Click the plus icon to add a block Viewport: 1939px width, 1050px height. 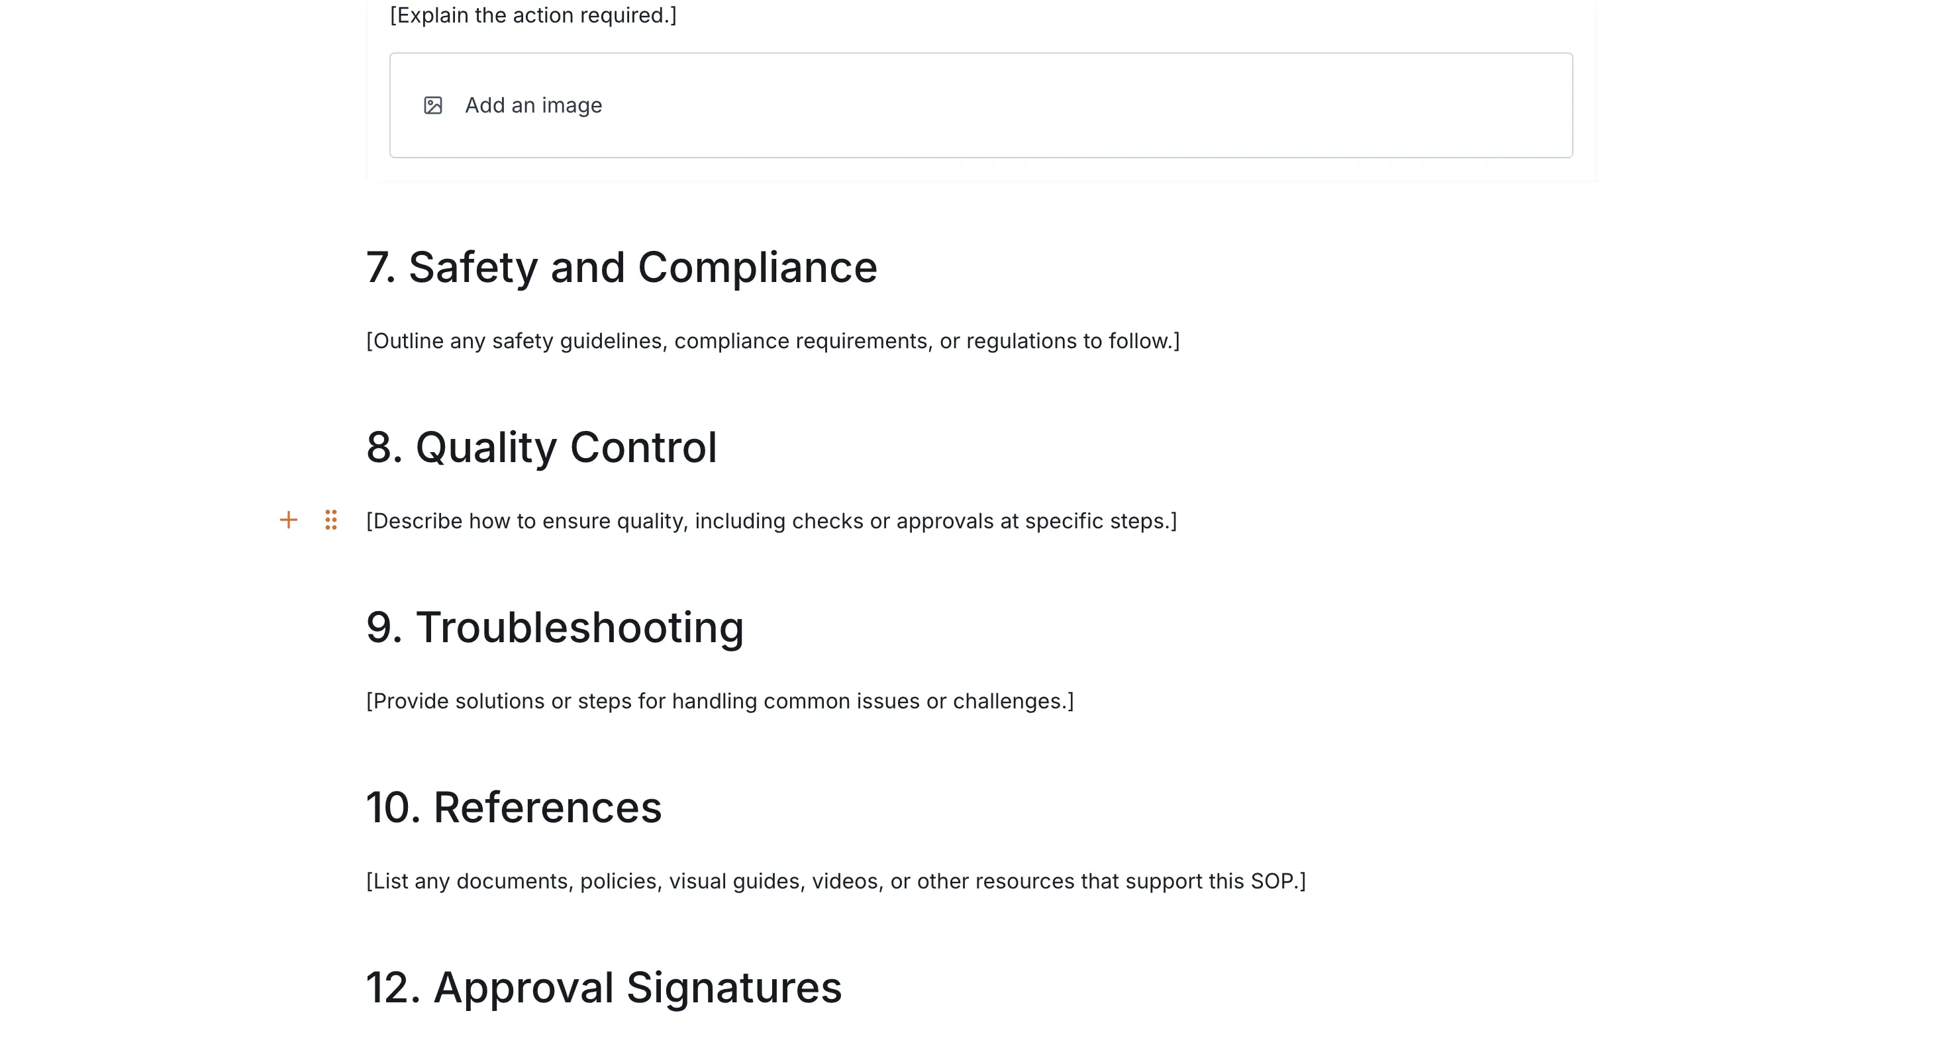[288, 520]
